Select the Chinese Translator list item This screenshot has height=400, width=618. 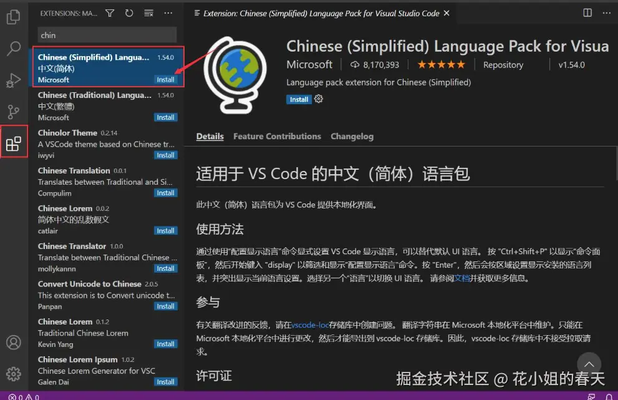pos(108,256)
